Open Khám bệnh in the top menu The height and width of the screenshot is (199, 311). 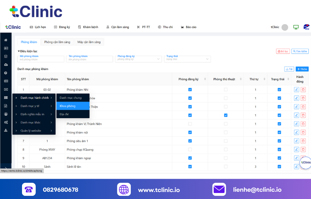(x=88, y=27)
